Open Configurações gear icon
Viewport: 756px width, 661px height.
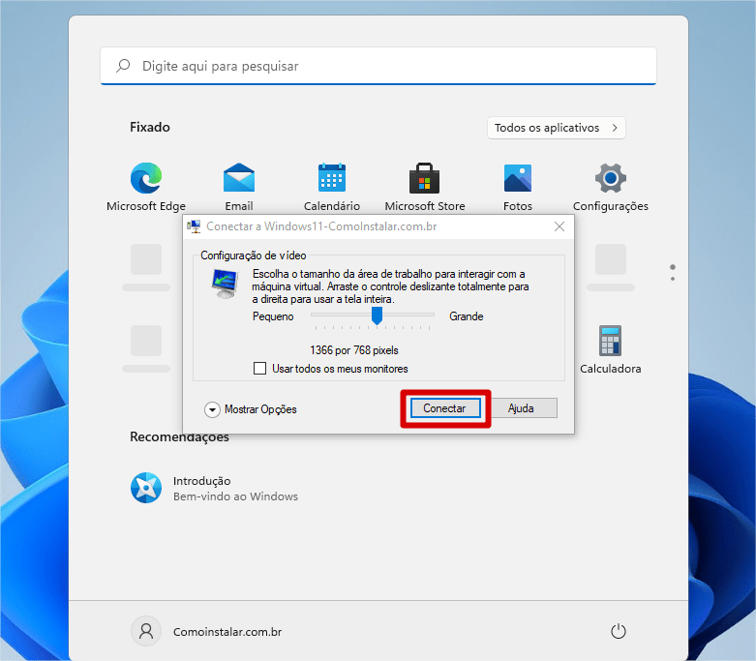[x=611, y=178]
